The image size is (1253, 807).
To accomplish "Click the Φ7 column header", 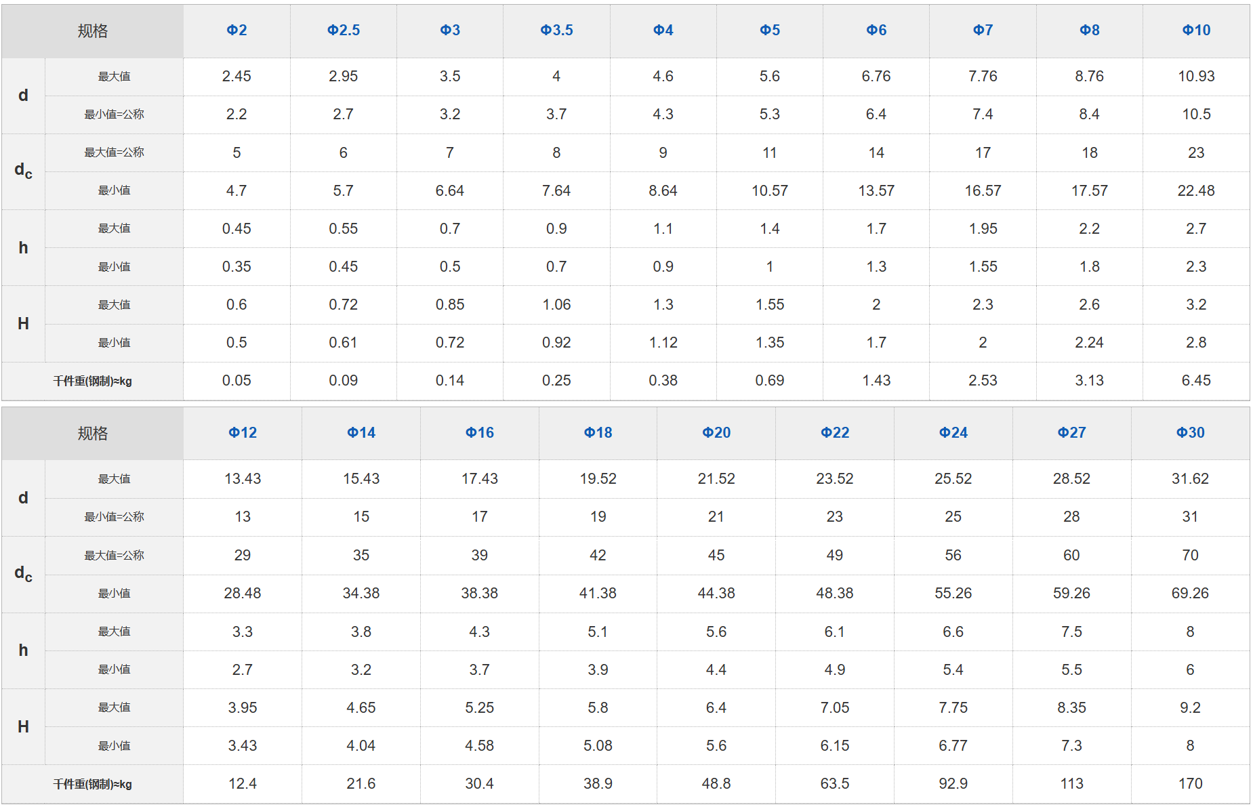I will pyautogui.click(x=983, y=30).
